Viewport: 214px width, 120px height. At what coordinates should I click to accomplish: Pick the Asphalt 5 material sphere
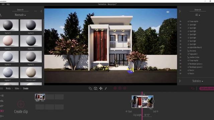(8, 57)
